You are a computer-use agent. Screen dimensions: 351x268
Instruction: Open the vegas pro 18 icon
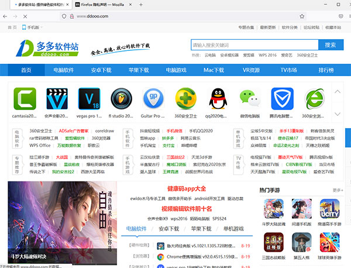point(89,99)
